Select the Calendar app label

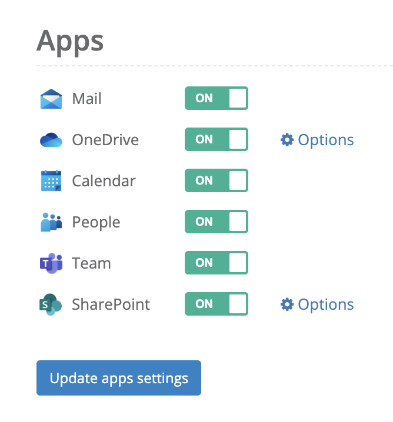point(104,181)
